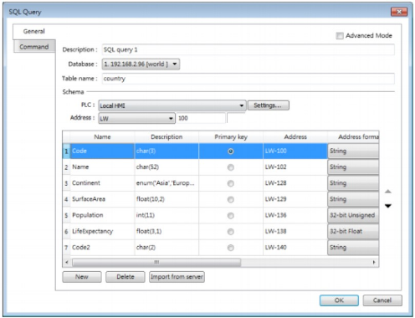This screenshot has width=415, height=318.
Task: Click the right arrow of horizontal scrollbar
Action: click(374, 262)
